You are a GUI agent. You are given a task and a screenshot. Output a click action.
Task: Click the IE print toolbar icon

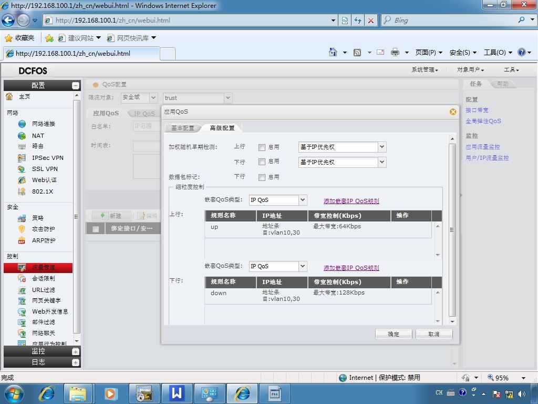(x=395, y=52)
